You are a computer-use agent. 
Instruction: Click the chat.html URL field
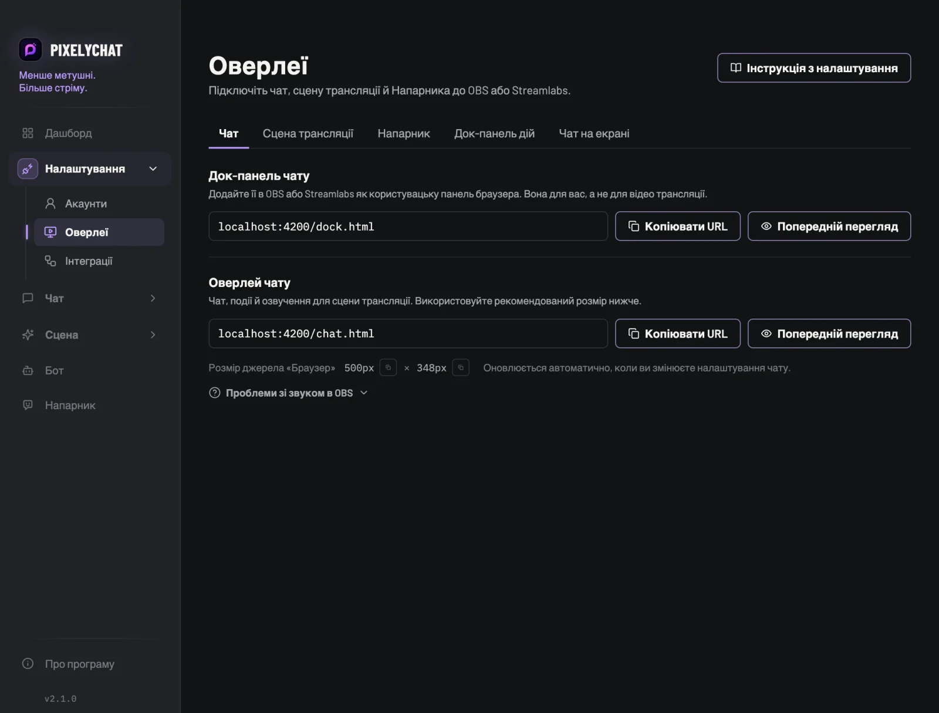(408, 333)
